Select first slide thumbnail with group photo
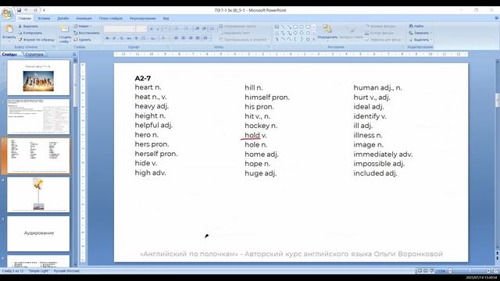Viewport: 500px width, 281px height. pos(38,78)
